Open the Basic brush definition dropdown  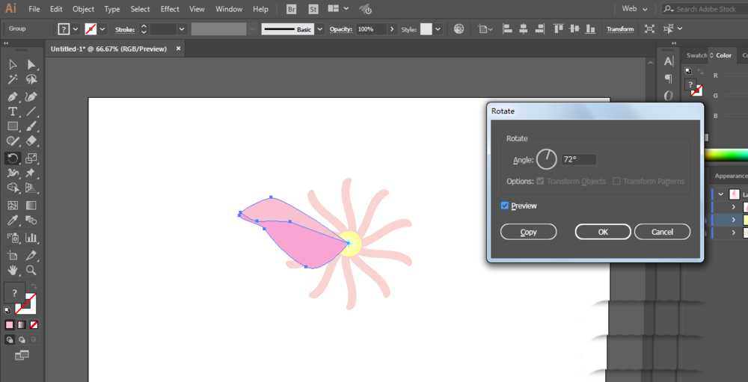(319, 29)
